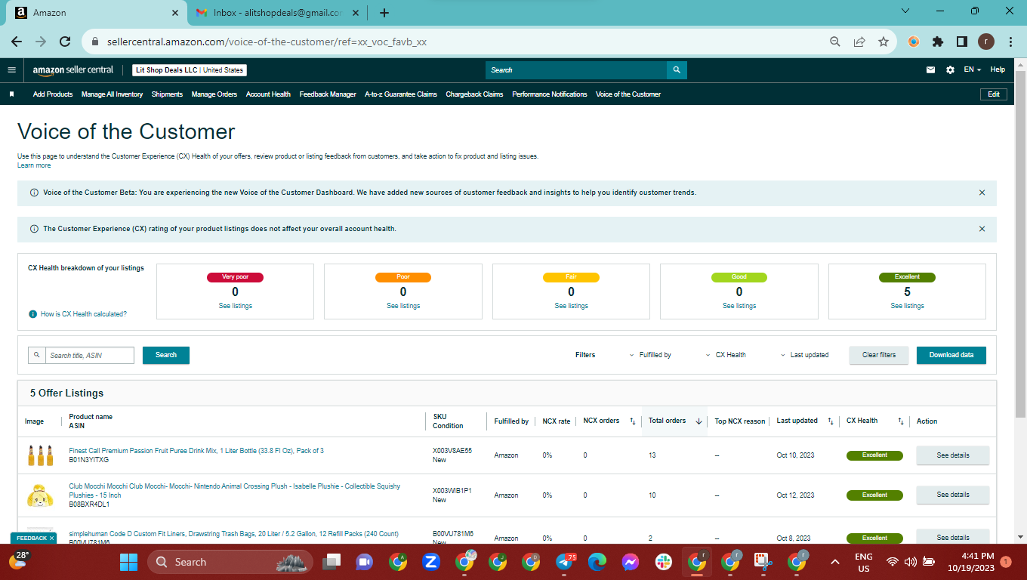See details for Finest Call Passion Fruit Puree
1027x580 pixels.
click(x=953, y=455)
